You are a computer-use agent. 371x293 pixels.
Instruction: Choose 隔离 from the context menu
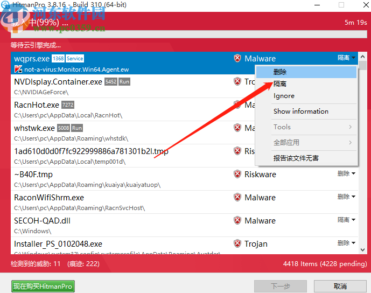[306, 84]
